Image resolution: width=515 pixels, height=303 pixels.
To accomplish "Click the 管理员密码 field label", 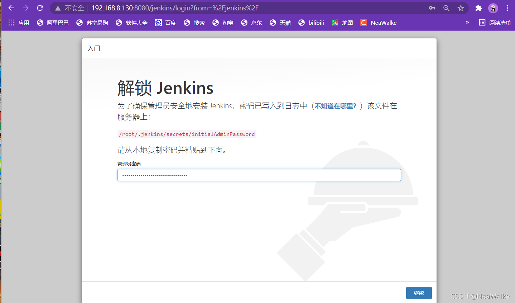I will click(x=129, y=164).
